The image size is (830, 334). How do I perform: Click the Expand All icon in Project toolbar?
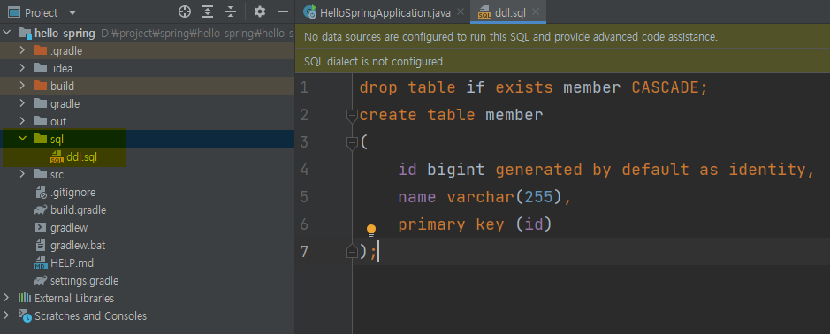coord(208,11)
